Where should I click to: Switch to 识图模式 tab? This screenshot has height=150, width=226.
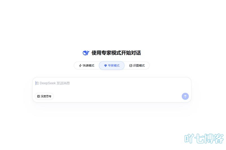tap(137, 66)
